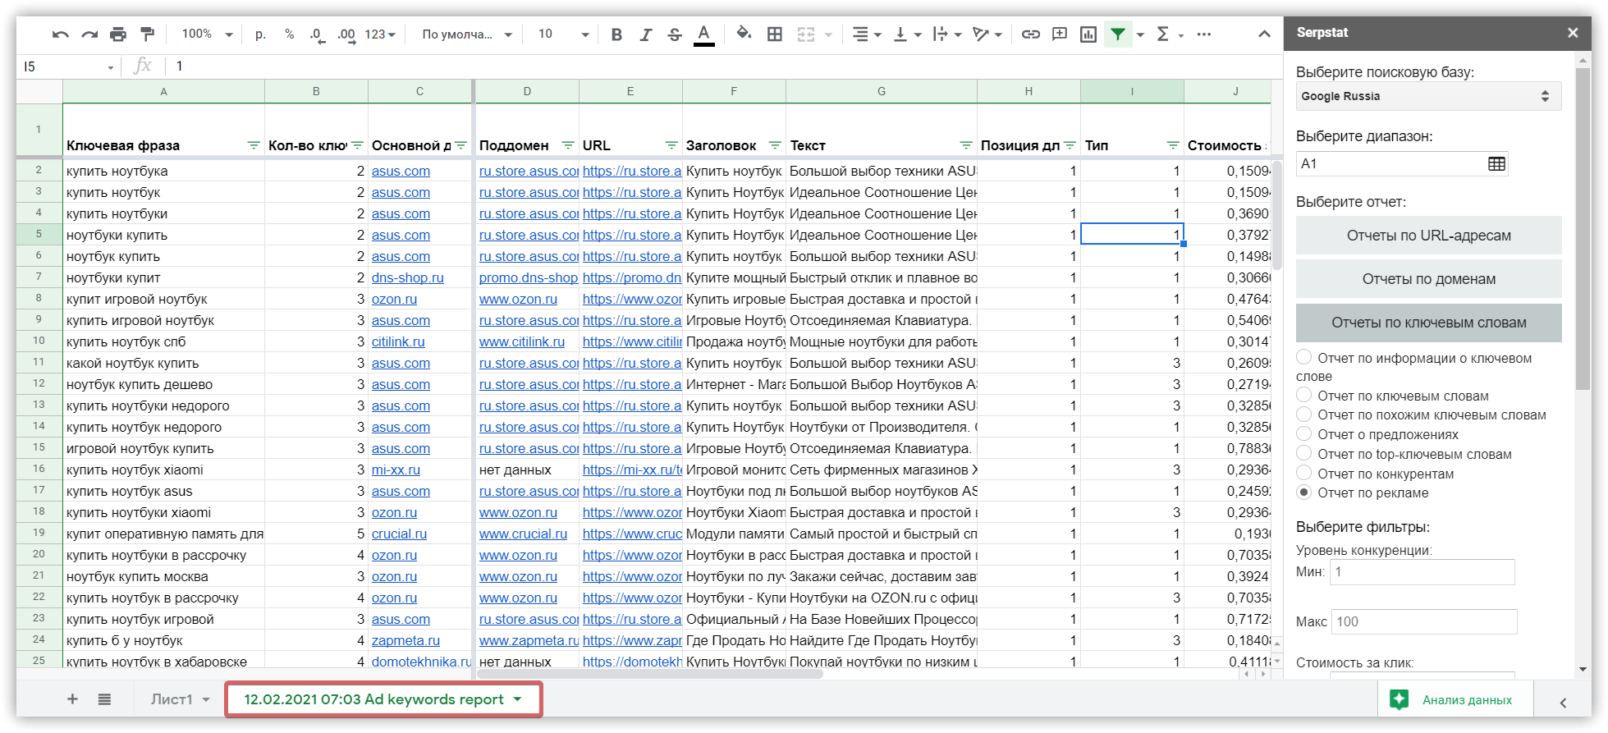Open the zapmeta.ru domain link
The height and width of the screenshot is (733, 1608).
point(405,640)
